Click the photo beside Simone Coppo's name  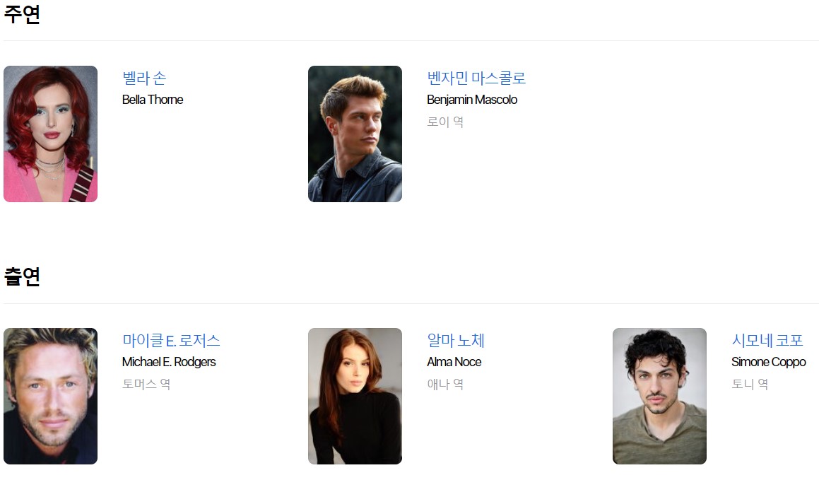(x=659, y=396)
